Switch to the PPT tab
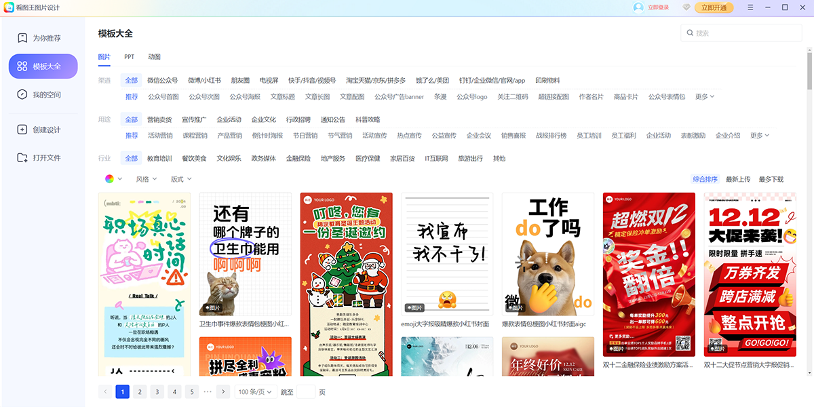Viewport: 814px width, 407px height. pos(129,57)
